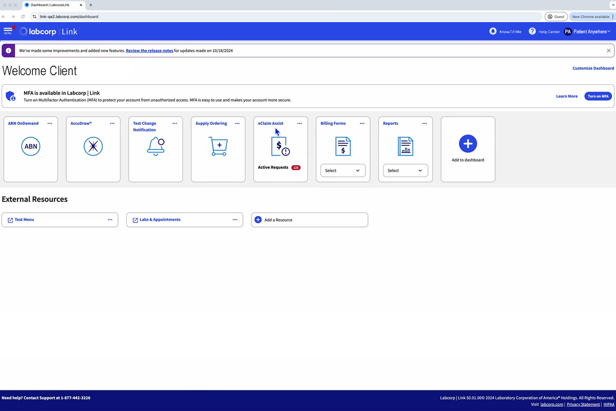Click Add to dashboard plus icon
Viewport: 616px width, 411px height.
(468, 143)
